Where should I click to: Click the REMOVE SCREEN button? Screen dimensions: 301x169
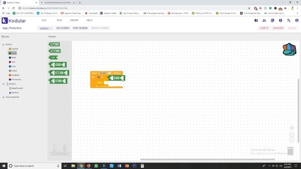pos(100,28)
